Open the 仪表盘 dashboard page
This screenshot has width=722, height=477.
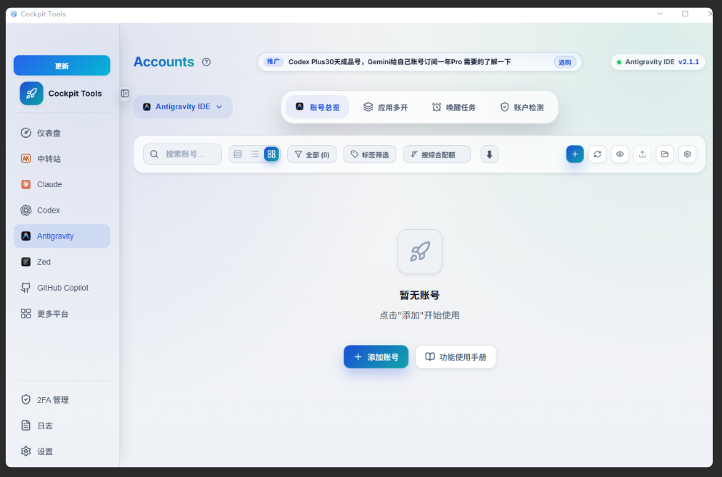61,133
